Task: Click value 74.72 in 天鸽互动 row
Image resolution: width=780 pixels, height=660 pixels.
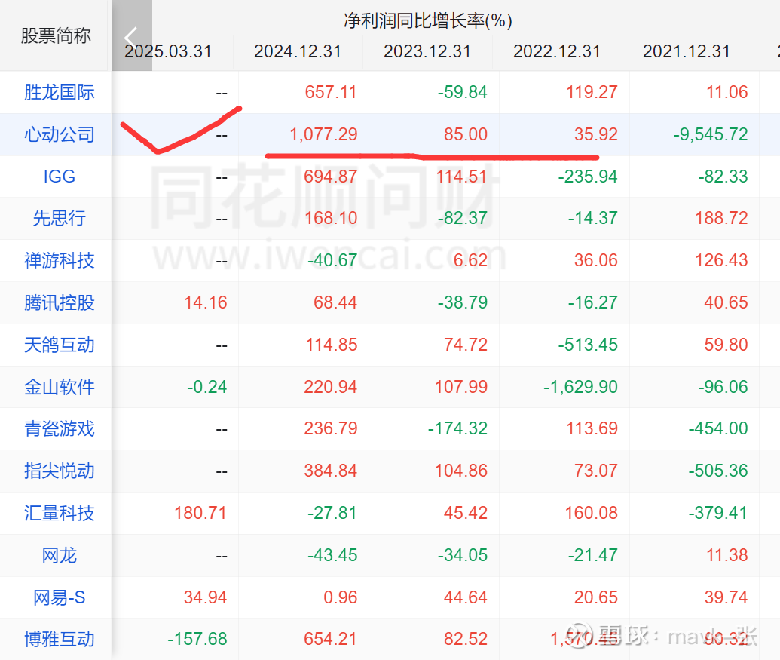Action: (x=466, y=345)
